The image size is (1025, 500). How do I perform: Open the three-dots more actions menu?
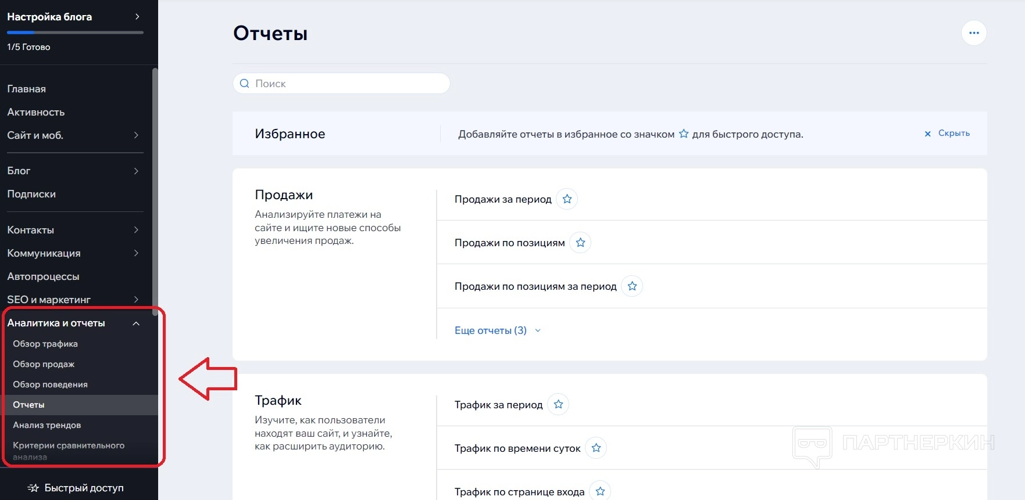click(x=974, y=33)
